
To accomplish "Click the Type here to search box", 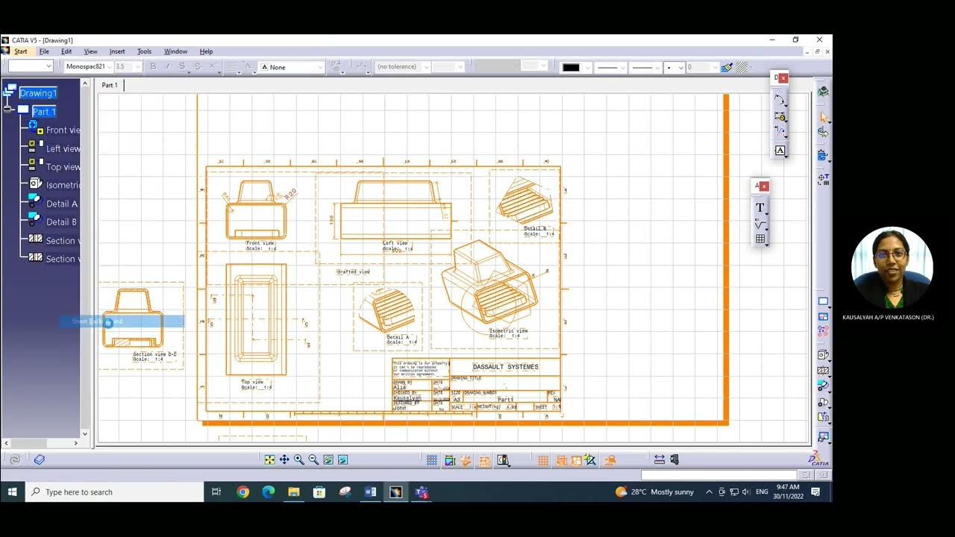I will coord(114,492).
